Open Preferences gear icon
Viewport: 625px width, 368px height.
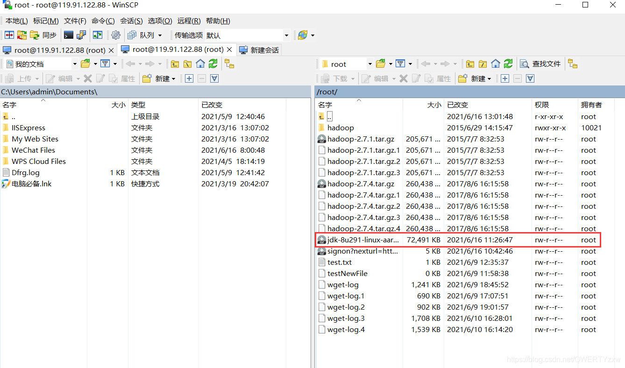[116, 35]
